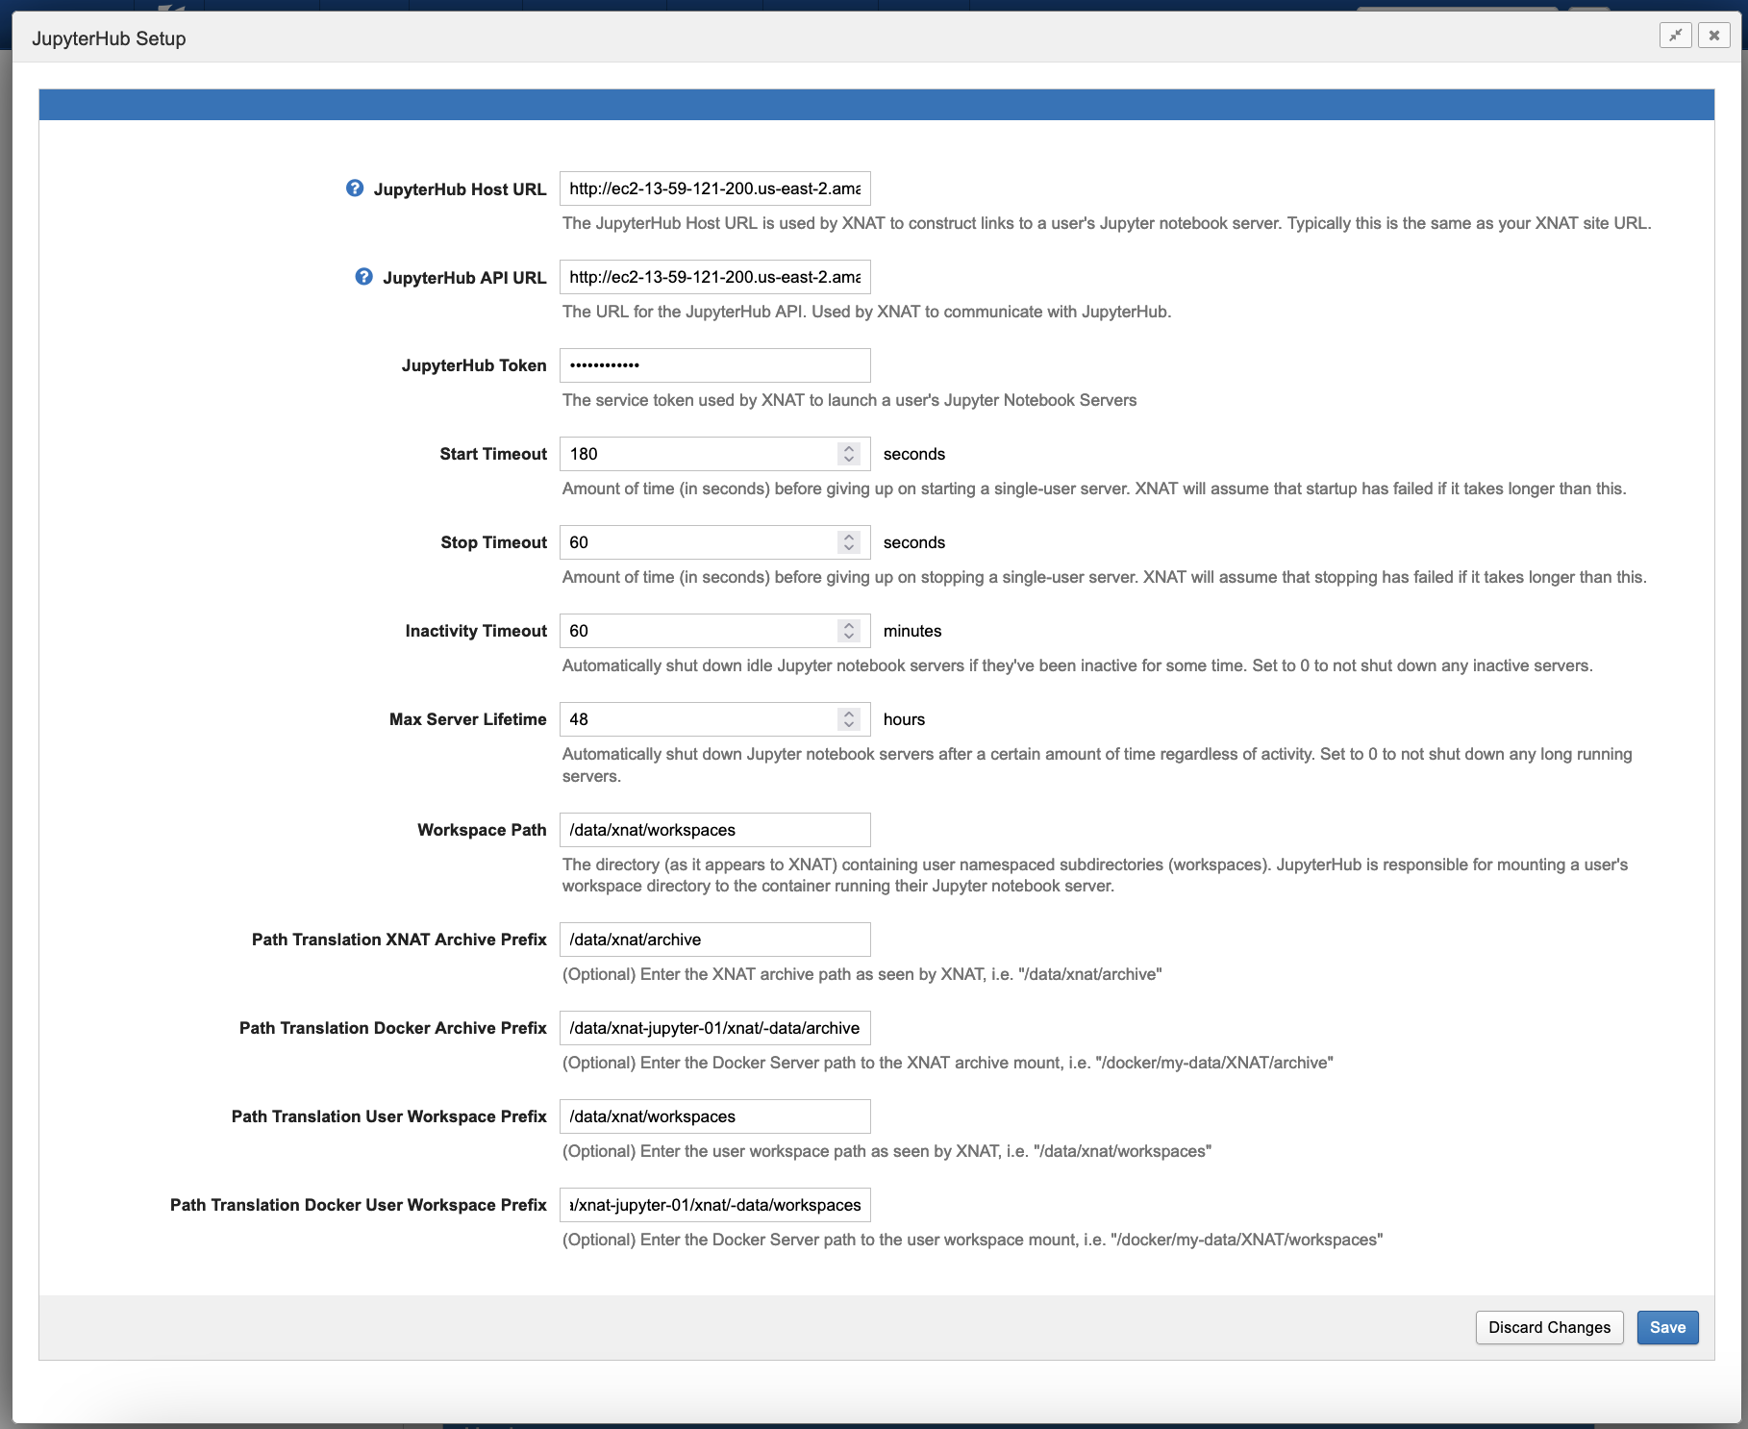Click the Docker User Workspace Prefix field
This screenshot has height=1429, width=1748.
point(714,1205)
